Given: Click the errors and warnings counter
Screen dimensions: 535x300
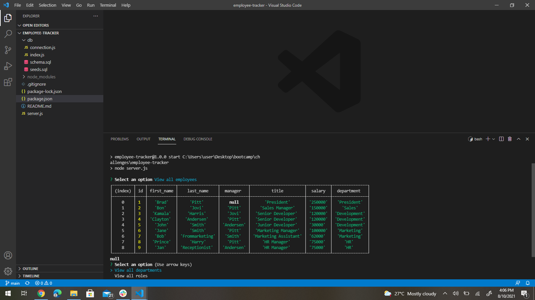Looking at the screenshot, I should tap(43, 283).
